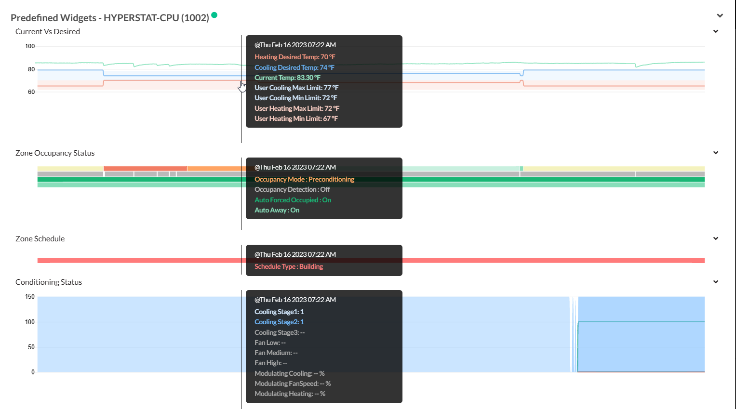Click User Heating Max Limit: 72 °F
The image size is (736, 409).
point(297,108)
